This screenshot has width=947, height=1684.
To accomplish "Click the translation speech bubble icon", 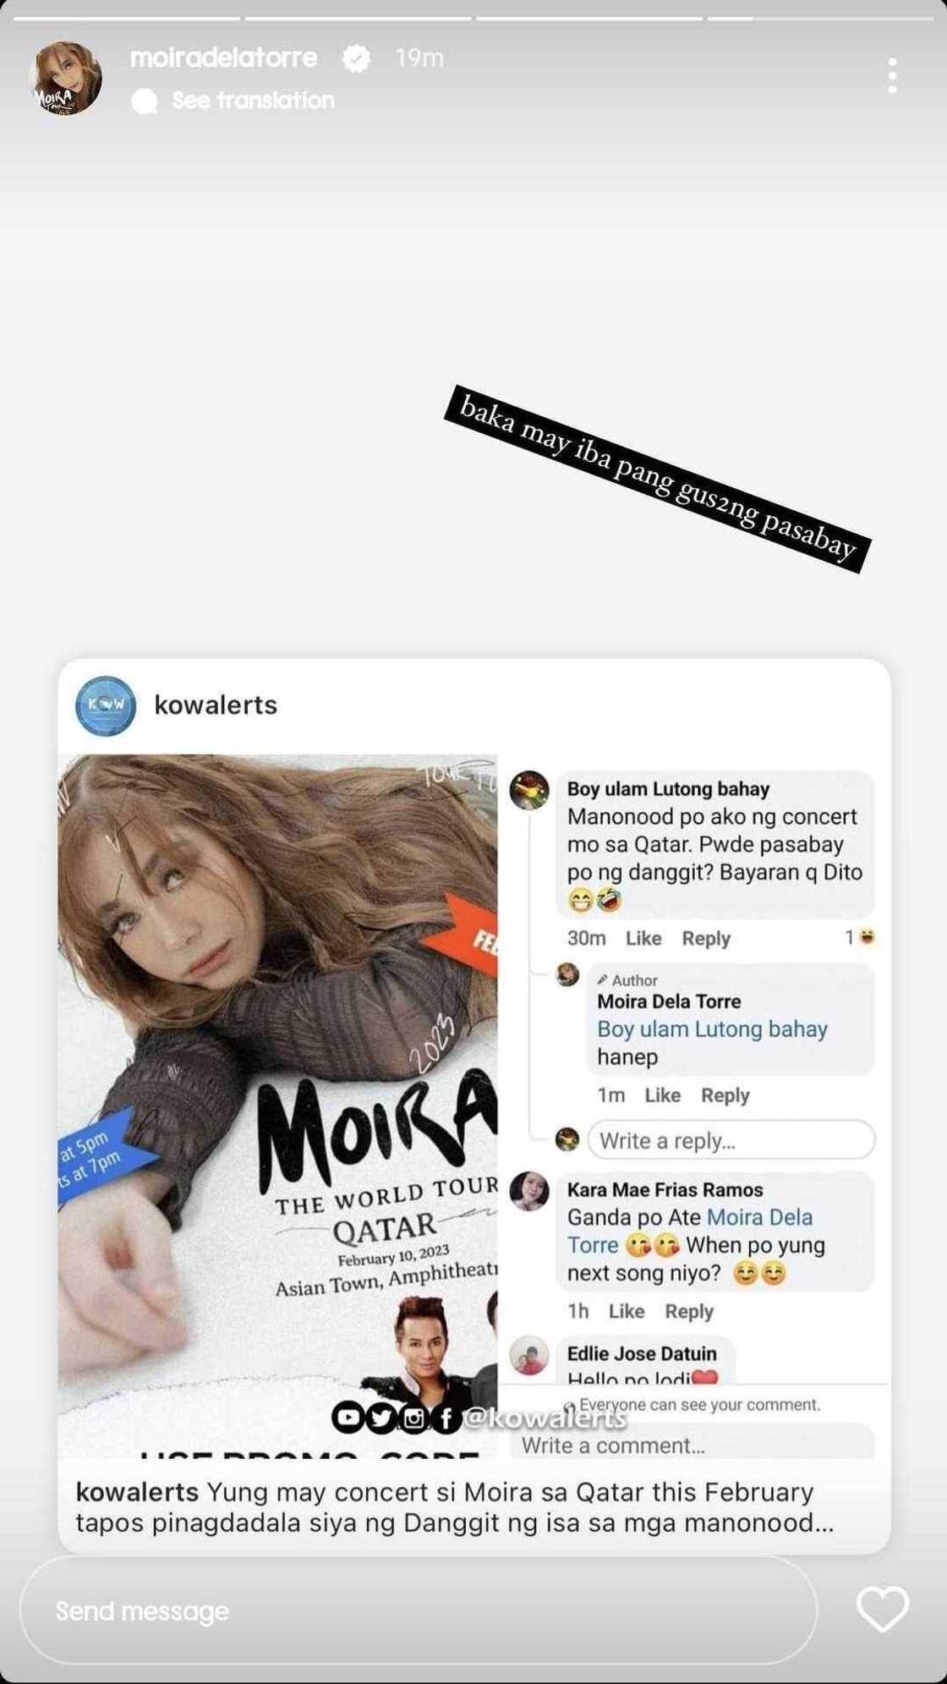I will coord(145,101).
